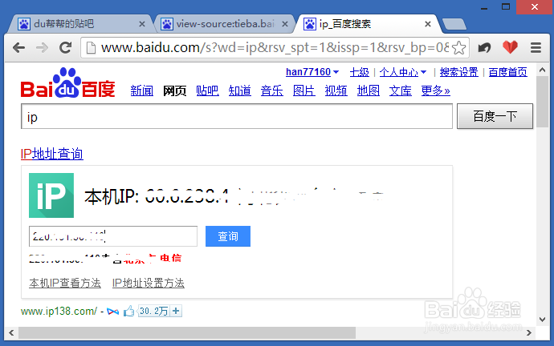Click the page icon in the address bar

click(x=92, y=47)
